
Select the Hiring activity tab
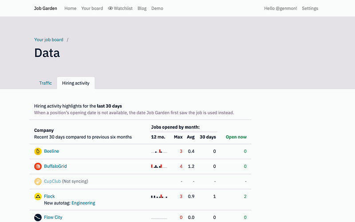click(x=75, y=83)
